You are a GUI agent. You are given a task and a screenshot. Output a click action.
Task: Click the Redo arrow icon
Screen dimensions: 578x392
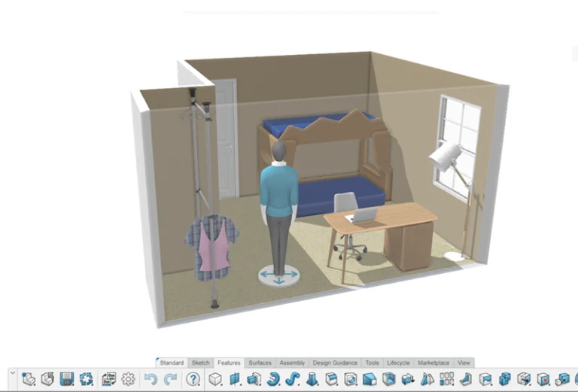pyautogui.click(x=170, y=379)
